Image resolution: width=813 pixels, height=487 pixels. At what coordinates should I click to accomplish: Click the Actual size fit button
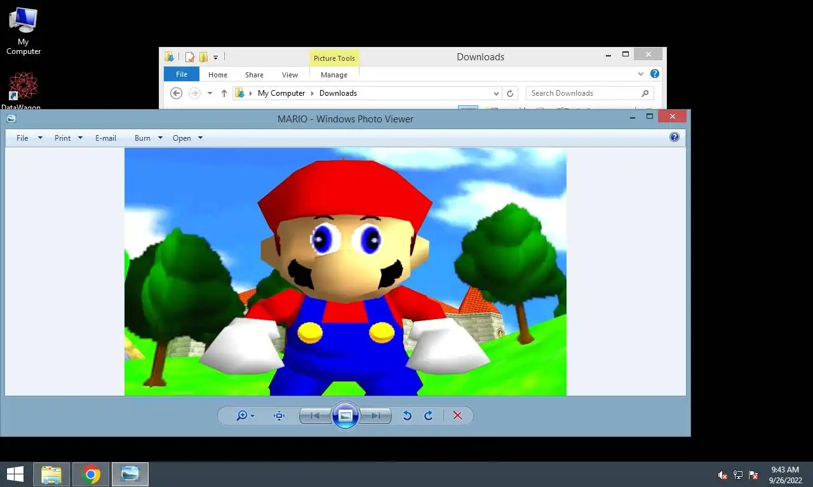[279, 416]
